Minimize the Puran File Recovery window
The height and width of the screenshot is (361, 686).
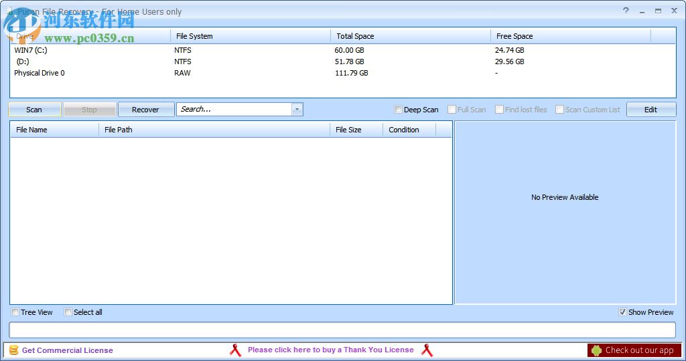(x=642, y=11)
